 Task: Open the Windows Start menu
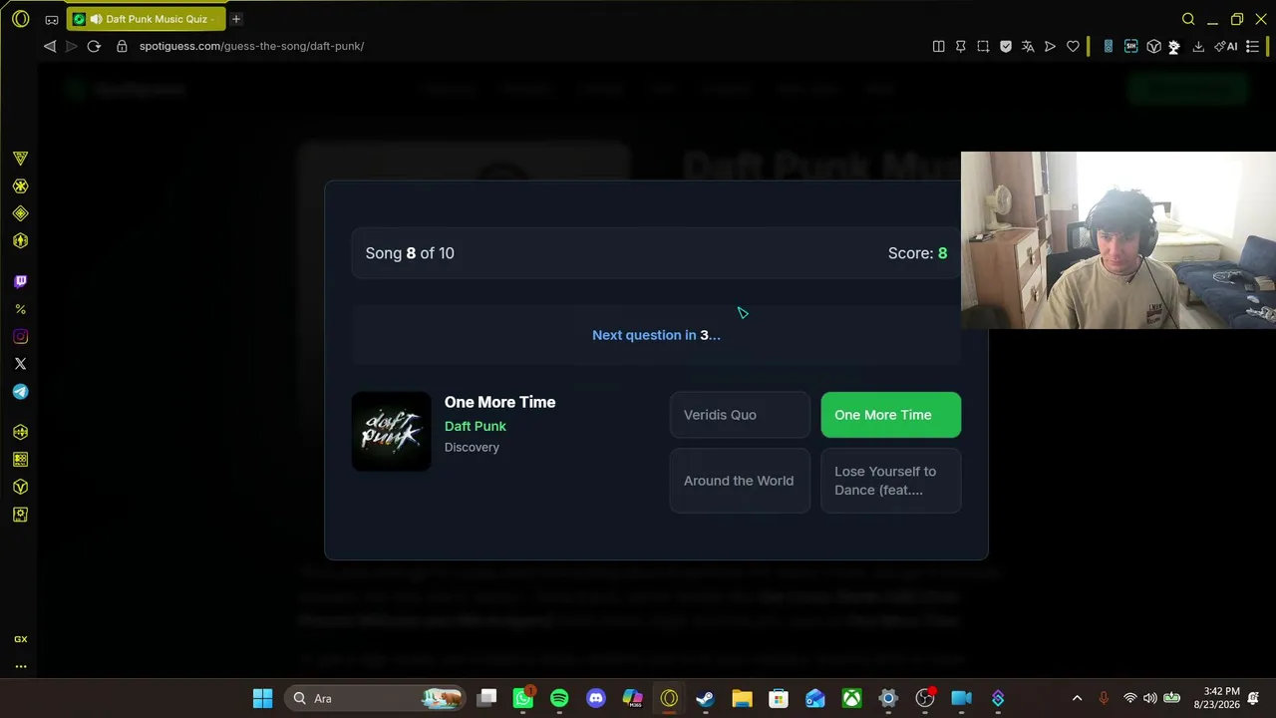tap(263, 698)
